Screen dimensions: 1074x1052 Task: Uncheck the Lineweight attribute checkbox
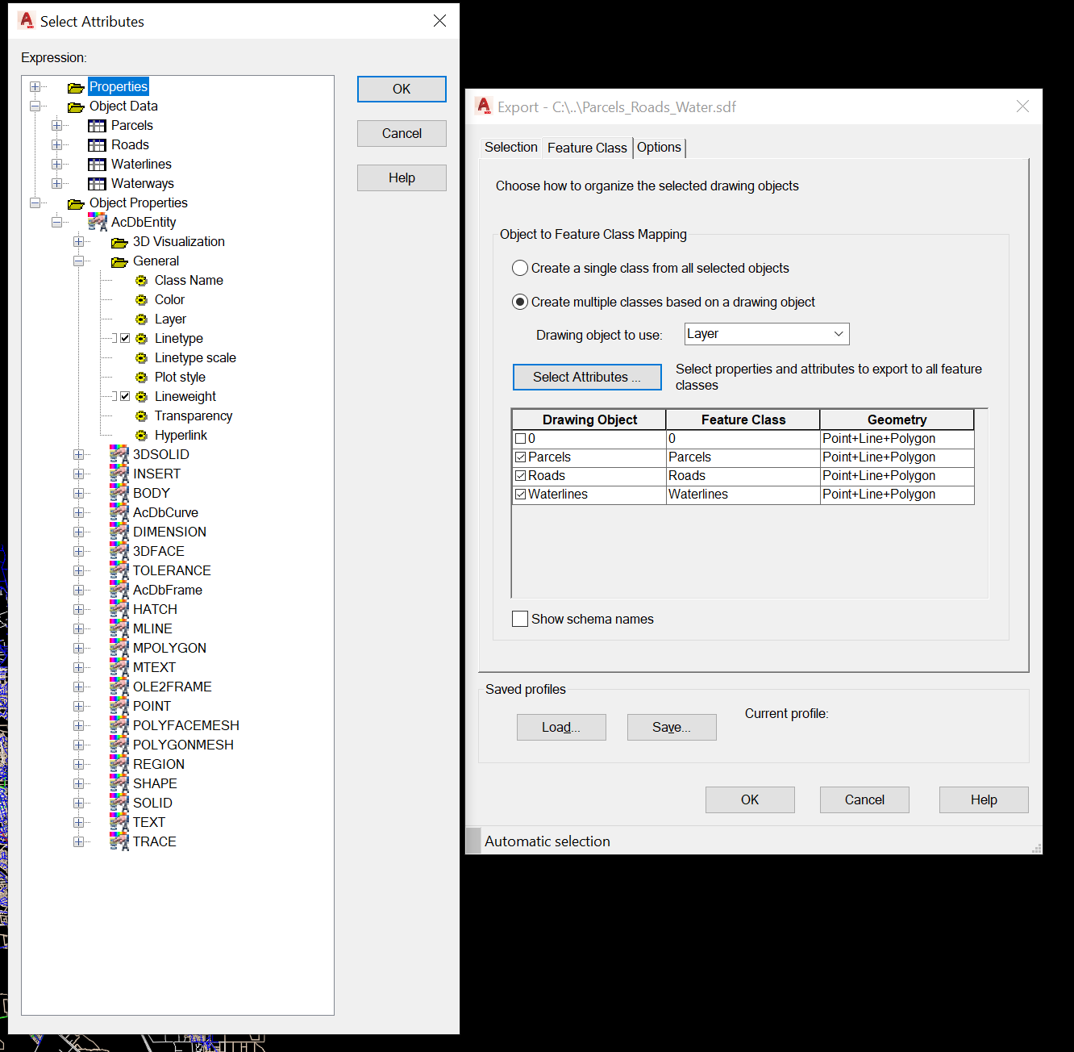point(125,396)
